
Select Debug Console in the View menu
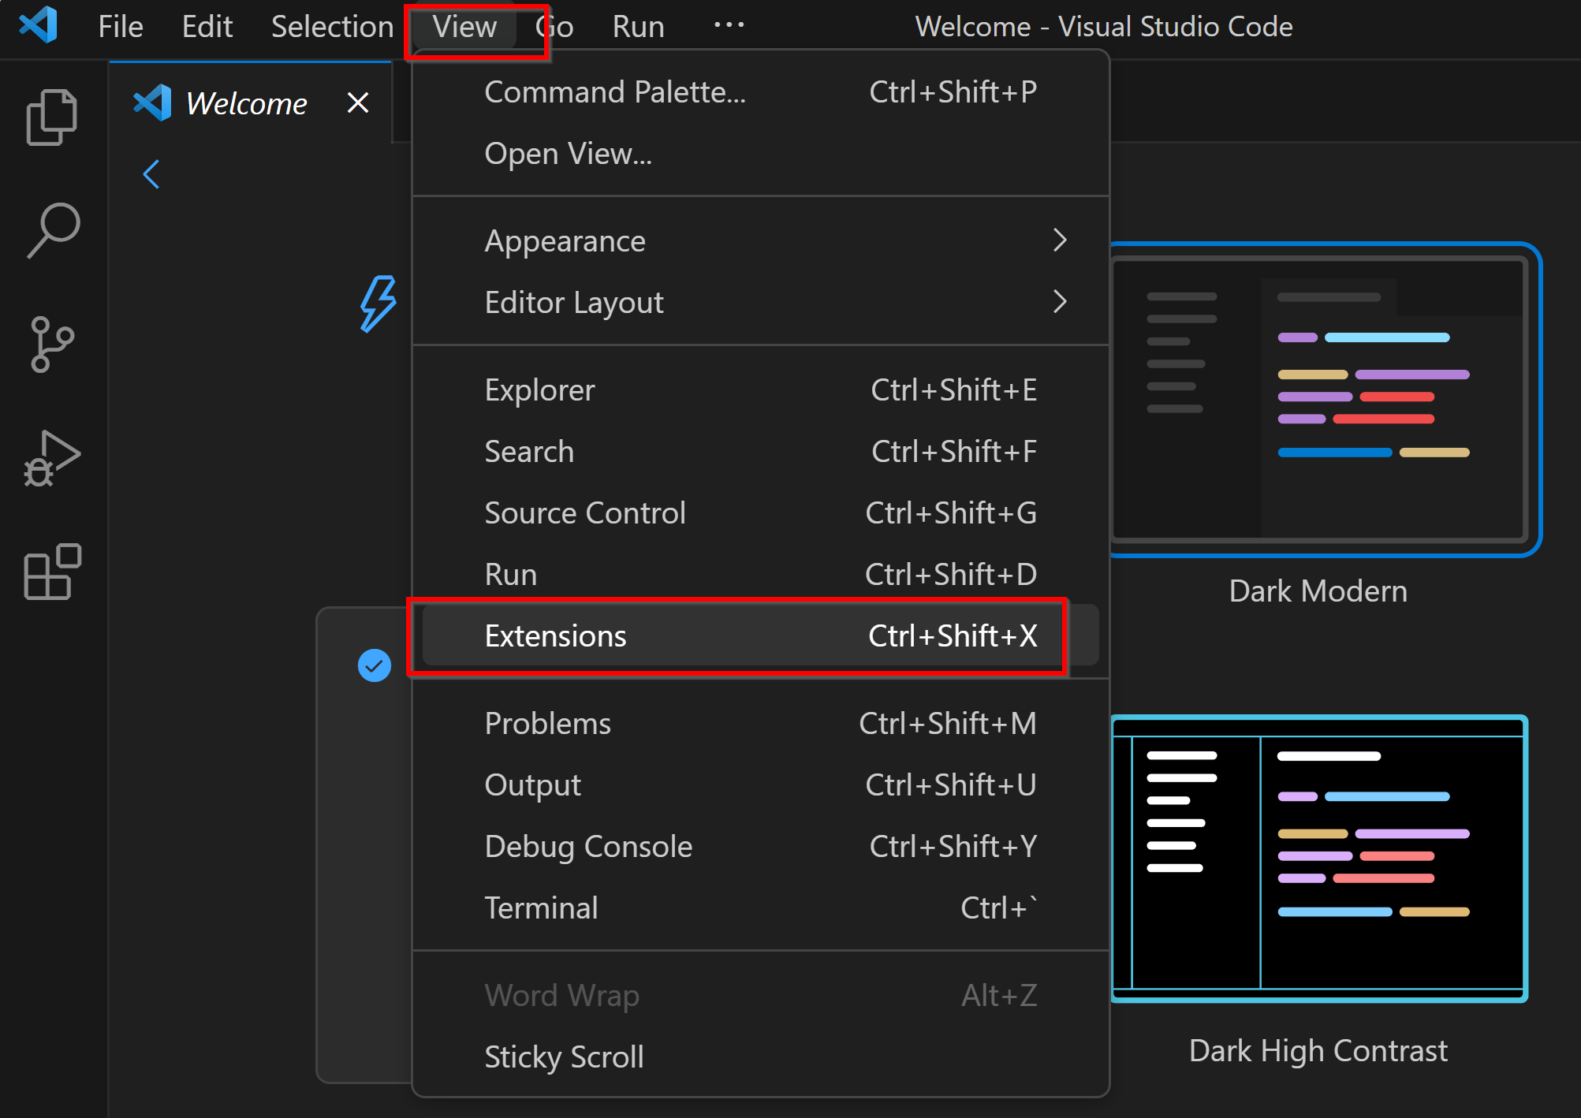click(x=761, y=846)
